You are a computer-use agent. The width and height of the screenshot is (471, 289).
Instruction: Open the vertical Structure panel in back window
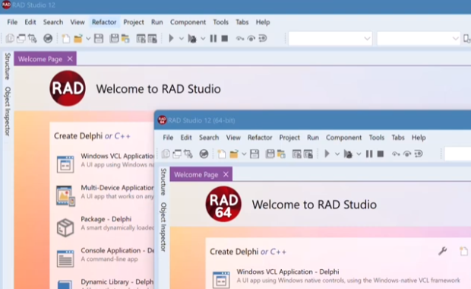point(8,66)
